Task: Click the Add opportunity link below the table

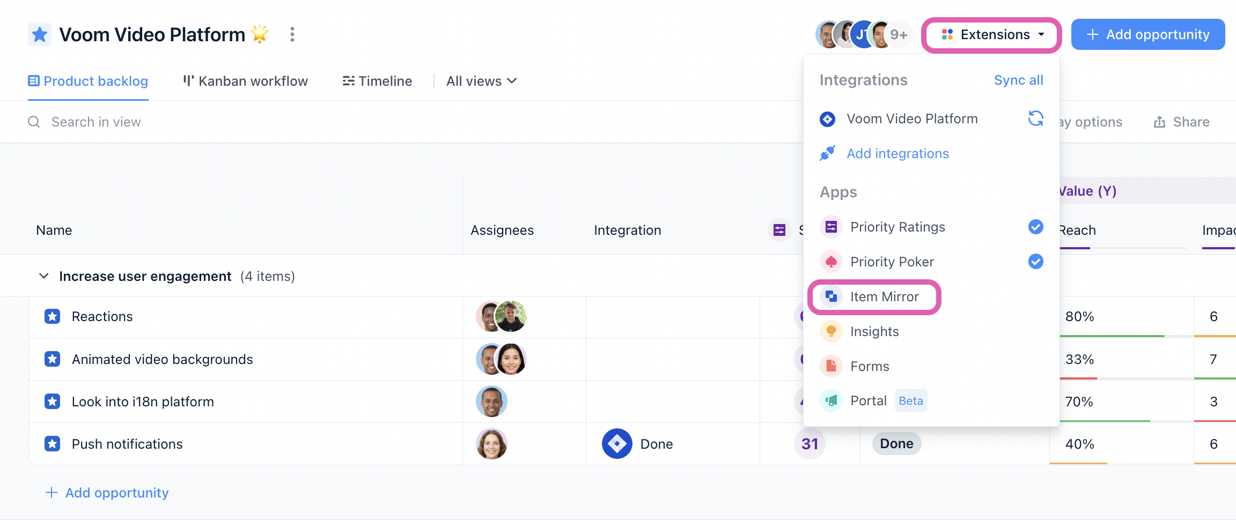Action: [x=107, y=493]
